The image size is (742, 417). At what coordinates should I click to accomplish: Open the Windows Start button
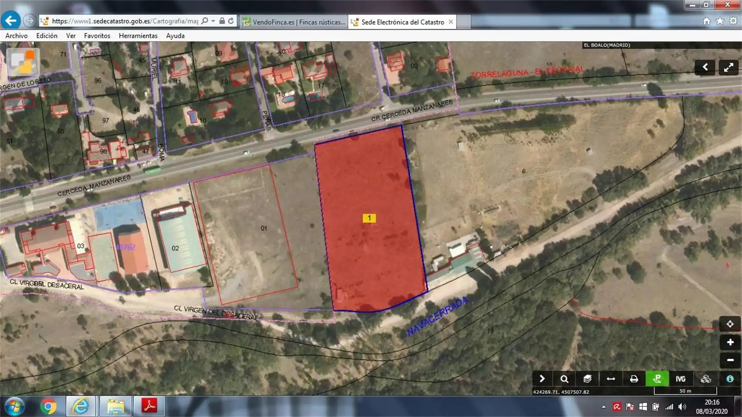pyautogui.click(x=15, y=407)
